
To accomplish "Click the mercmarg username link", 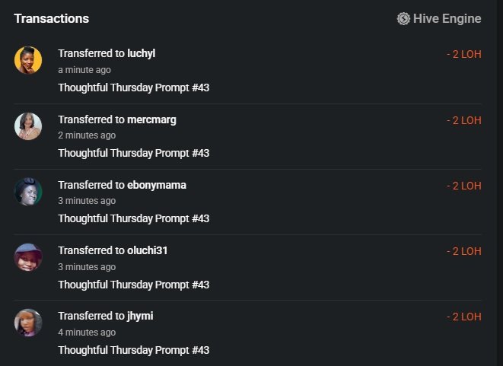I will pyautogui.click(x=151, y=119).
